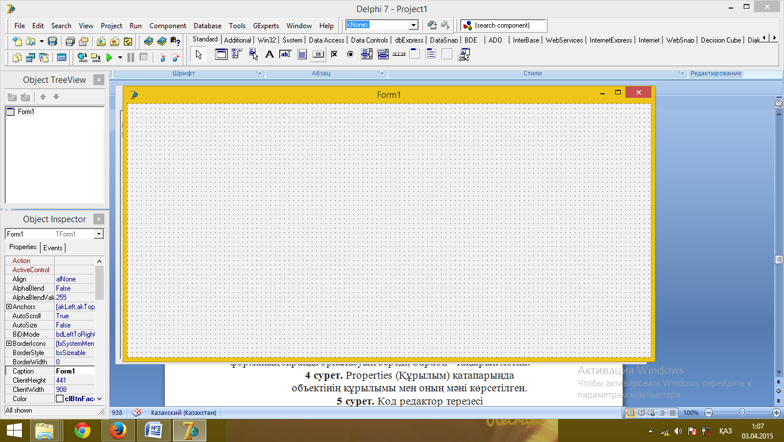
Task: Select the ActionList component icon
Action: click(464, 55)
